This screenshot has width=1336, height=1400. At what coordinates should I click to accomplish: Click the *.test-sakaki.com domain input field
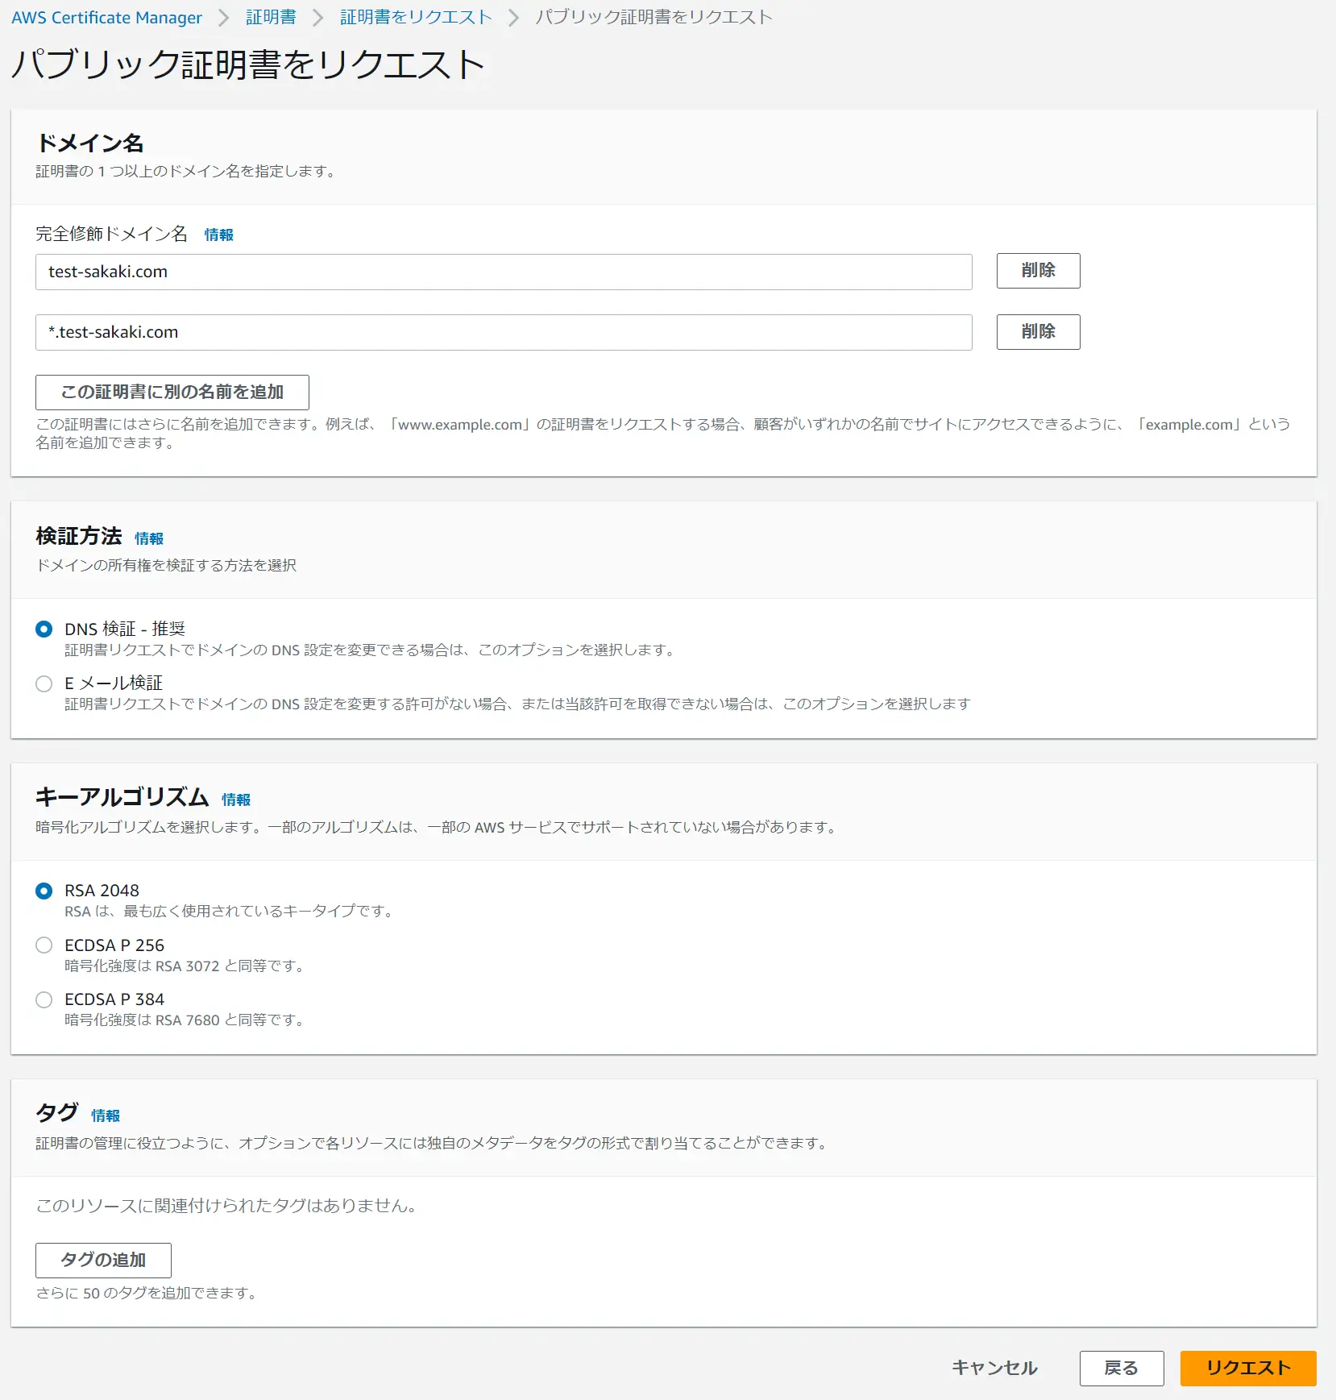point(504,332)
